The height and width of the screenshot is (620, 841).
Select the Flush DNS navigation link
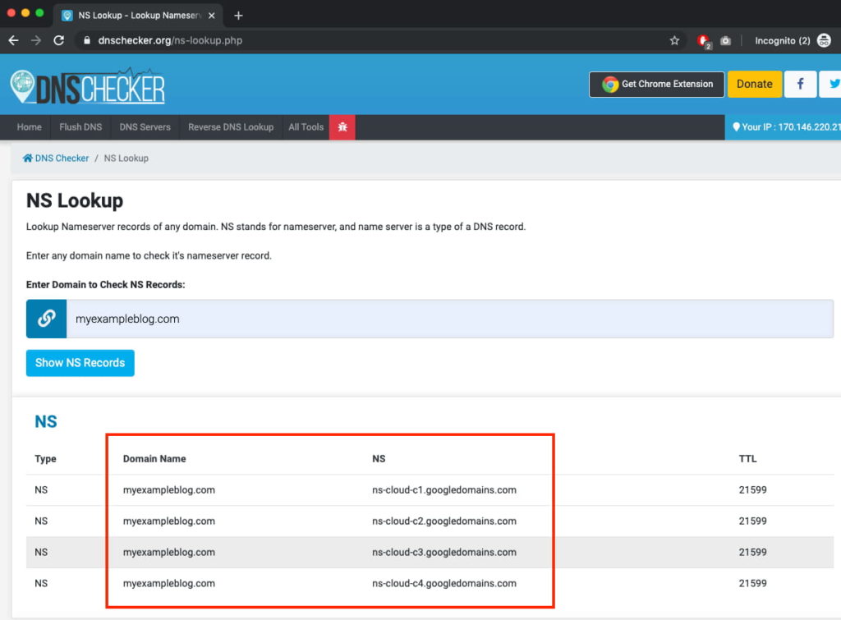pos(80,127)
